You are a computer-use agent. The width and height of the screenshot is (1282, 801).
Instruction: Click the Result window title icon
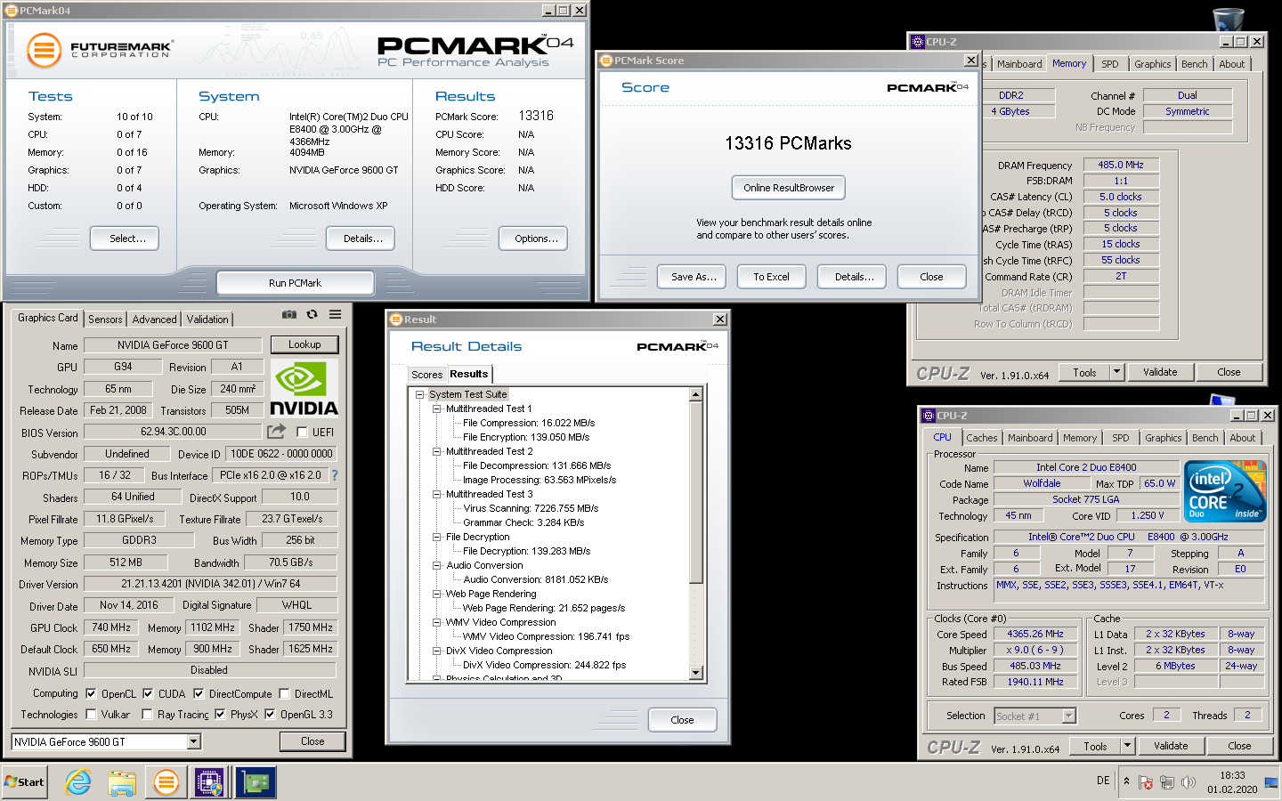pos(396,320)
